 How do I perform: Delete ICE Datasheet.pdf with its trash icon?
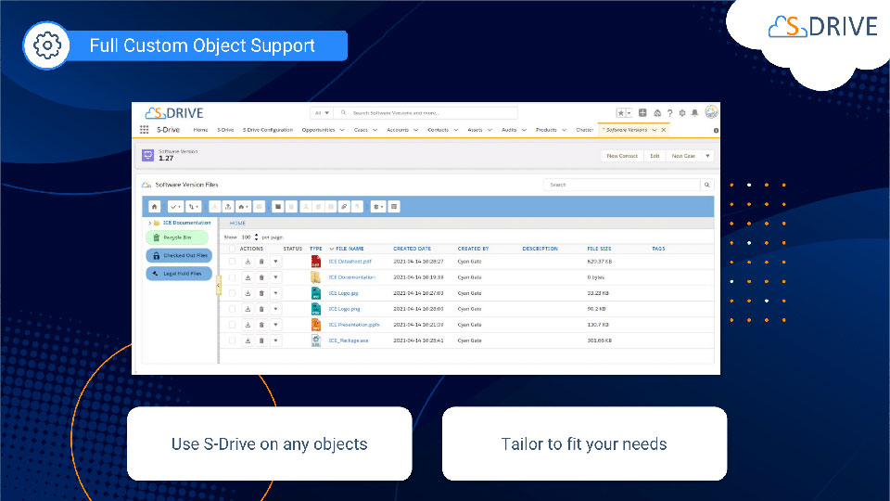261,262
